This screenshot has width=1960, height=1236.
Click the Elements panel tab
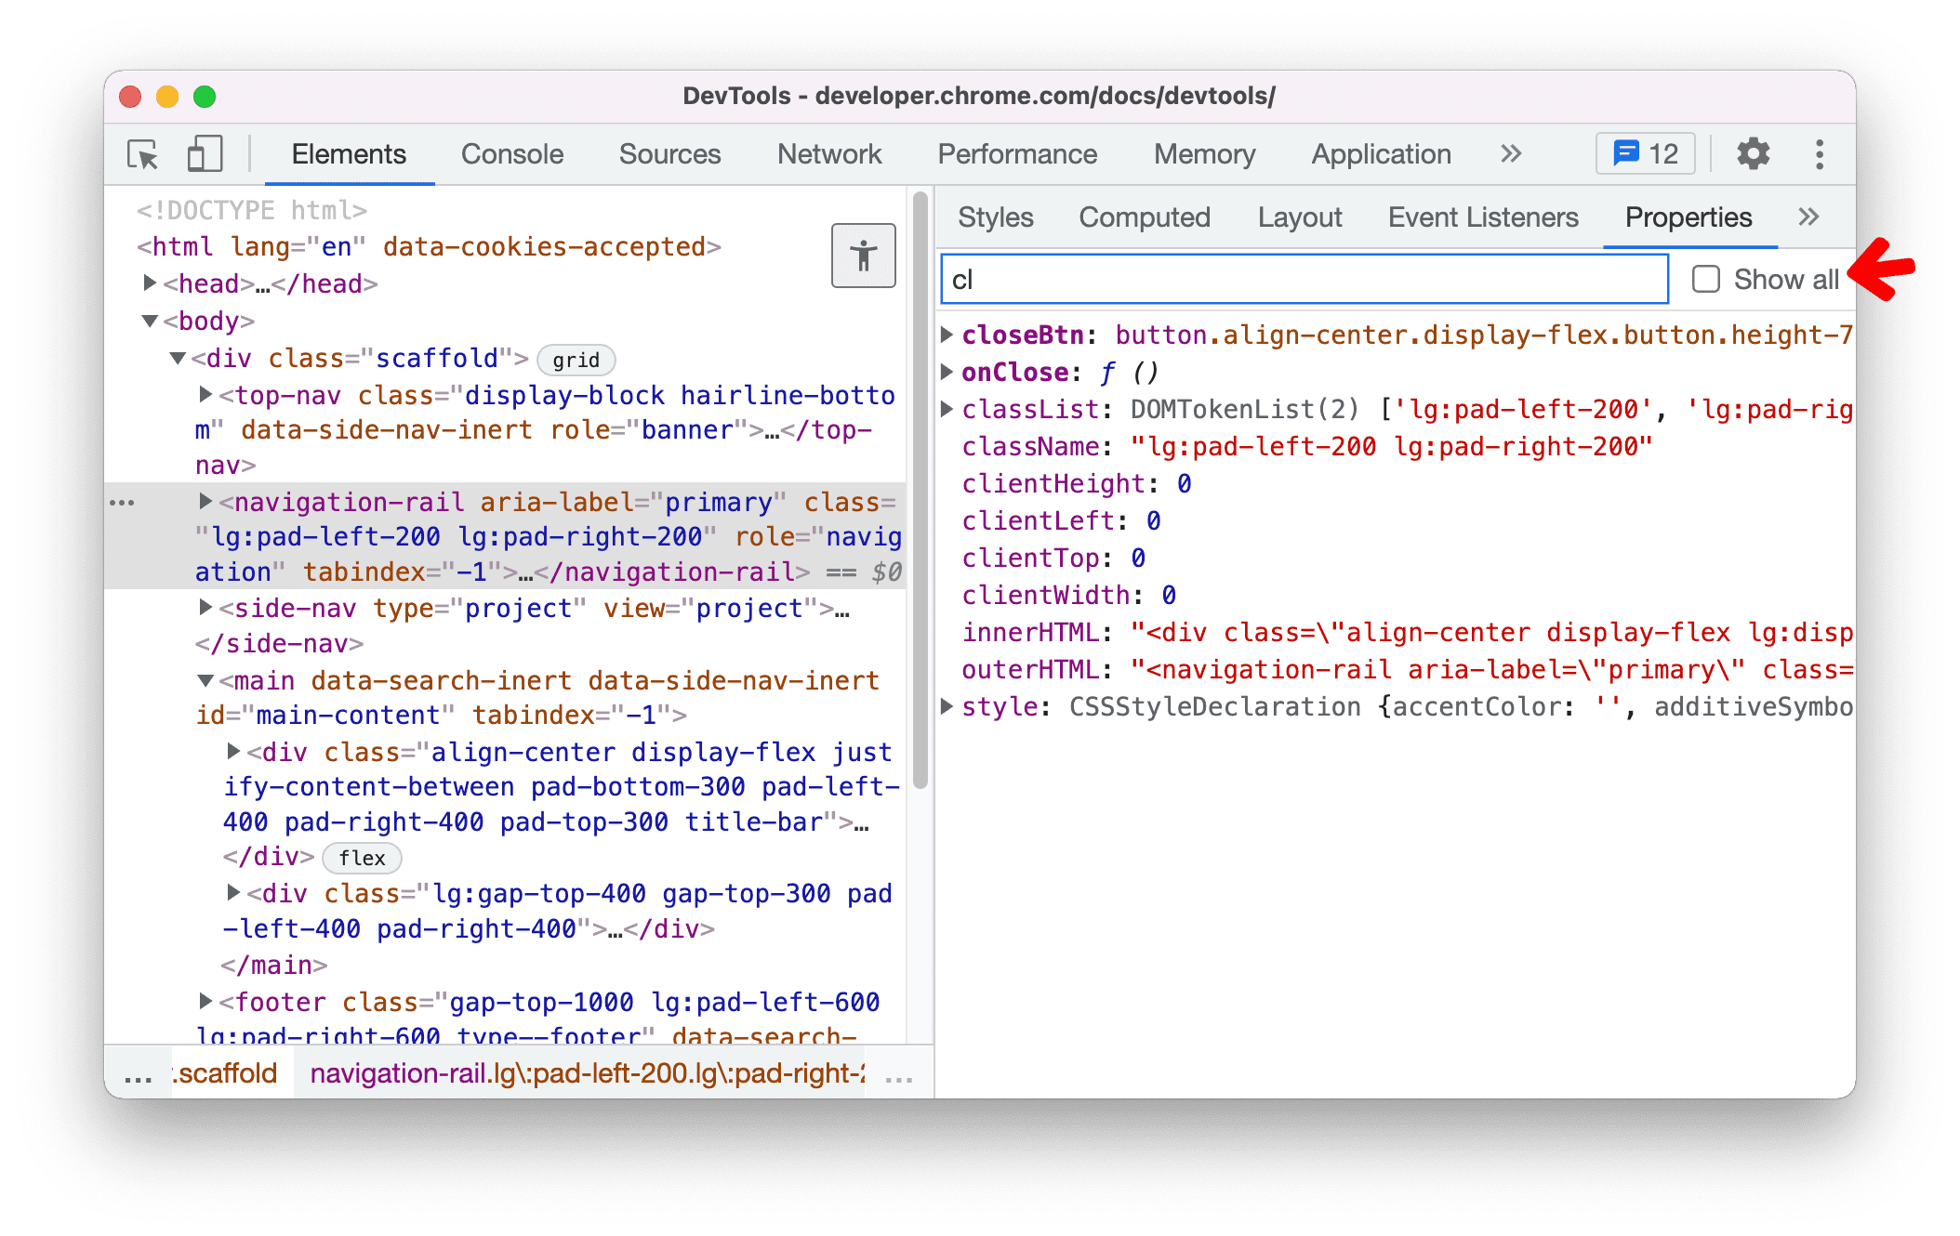pos(349,152)
